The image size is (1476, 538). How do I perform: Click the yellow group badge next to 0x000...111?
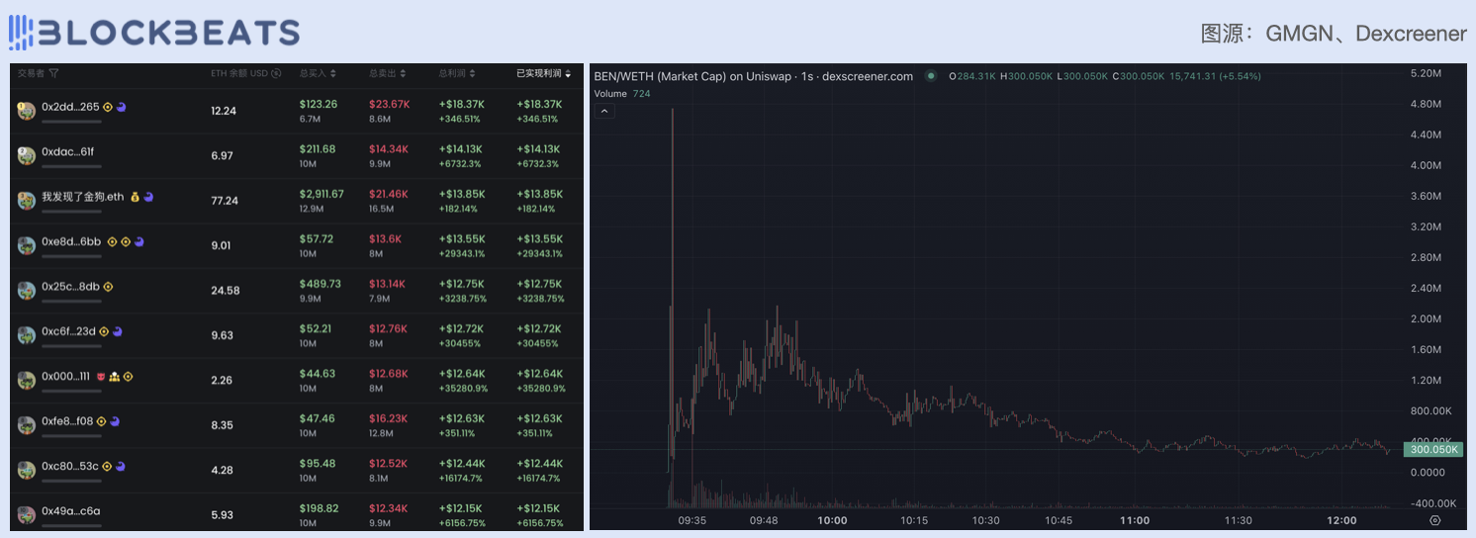(x=115, y=377)
